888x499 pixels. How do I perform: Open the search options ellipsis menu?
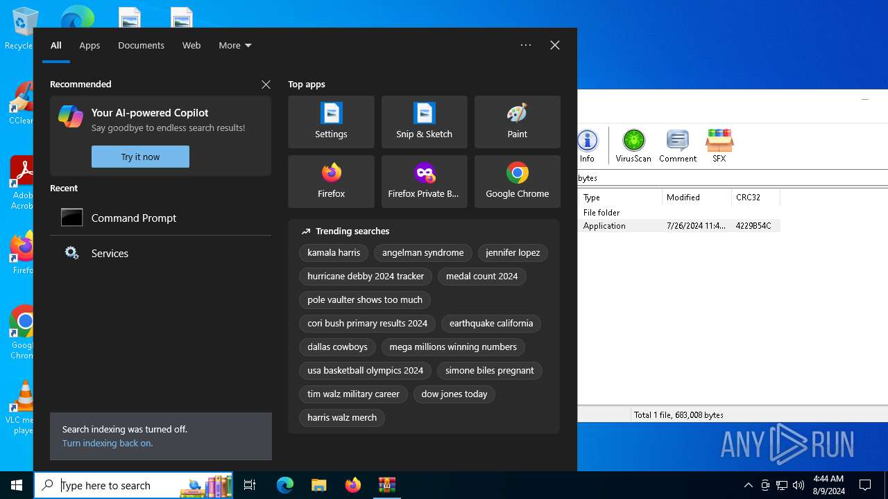coord(526,45)
